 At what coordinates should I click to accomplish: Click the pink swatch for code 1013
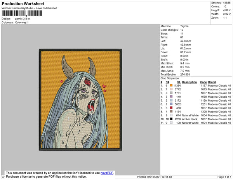tap(171, 89)
